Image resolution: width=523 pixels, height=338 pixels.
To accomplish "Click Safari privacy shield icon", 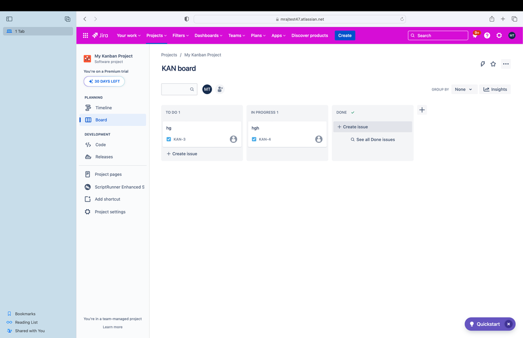I will coord(186,19).
